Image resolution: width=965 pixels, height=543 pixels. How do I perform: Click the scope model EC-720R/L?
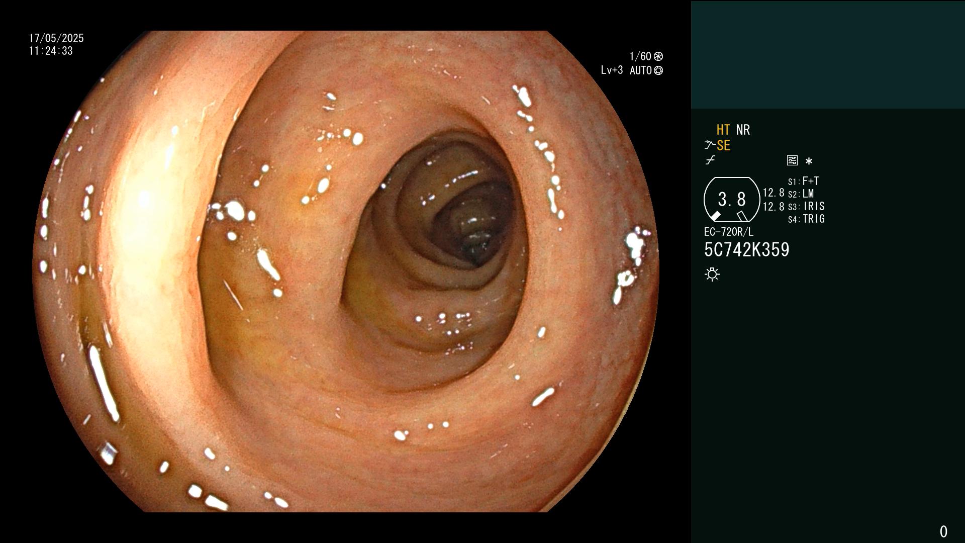point(729,232)
